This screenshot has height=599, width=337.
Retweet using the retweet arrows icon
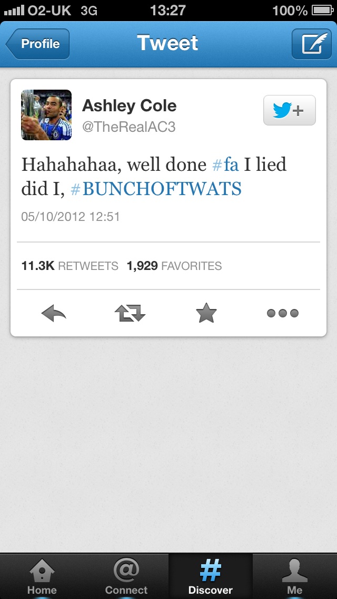130,313
